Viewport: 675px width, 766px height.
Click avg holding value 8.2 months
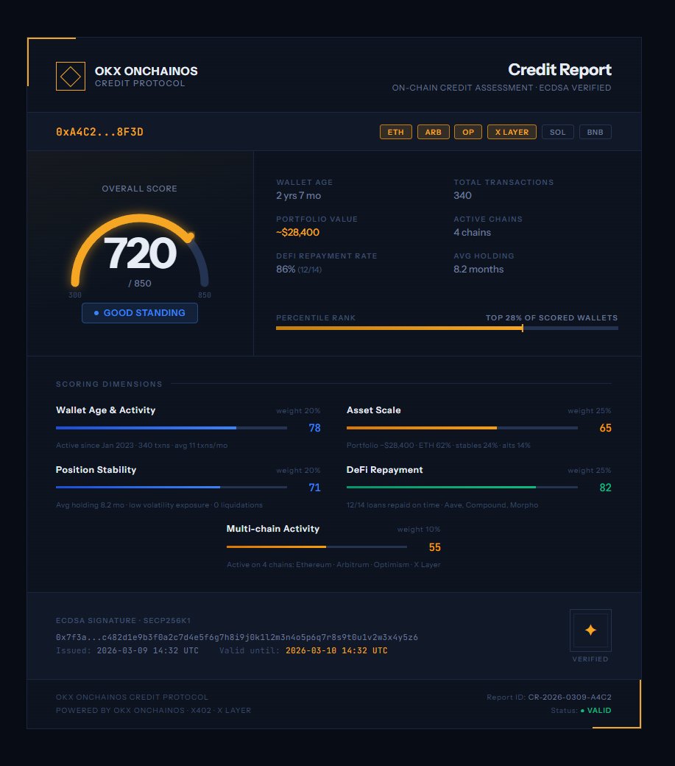click(478, 269)
